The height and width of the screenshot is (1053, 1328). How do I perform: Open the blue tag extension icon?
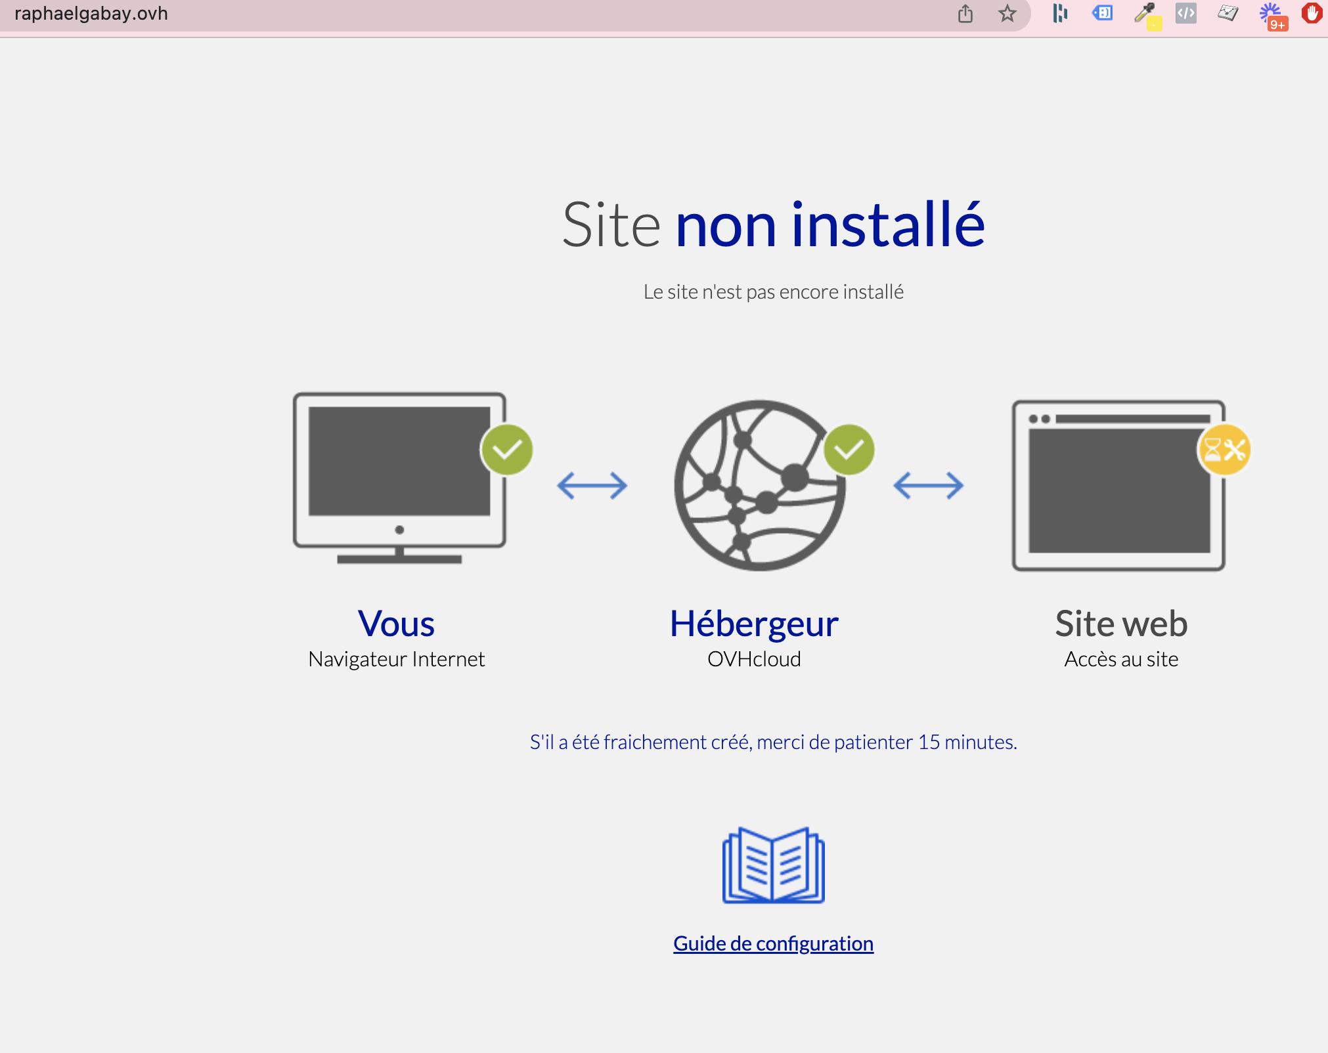point(1102,12)
